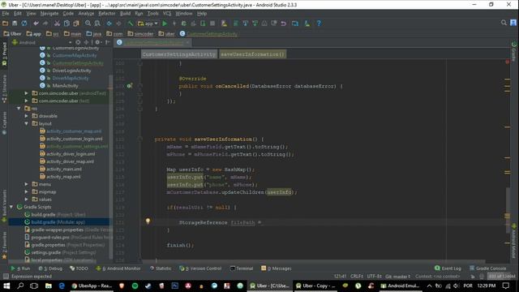Click the project panel settings gear icon
Screen dimensions: 519x292
97,42
